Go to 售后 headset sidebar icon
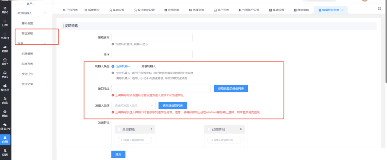The image size is (387, 160). [5, 74]
